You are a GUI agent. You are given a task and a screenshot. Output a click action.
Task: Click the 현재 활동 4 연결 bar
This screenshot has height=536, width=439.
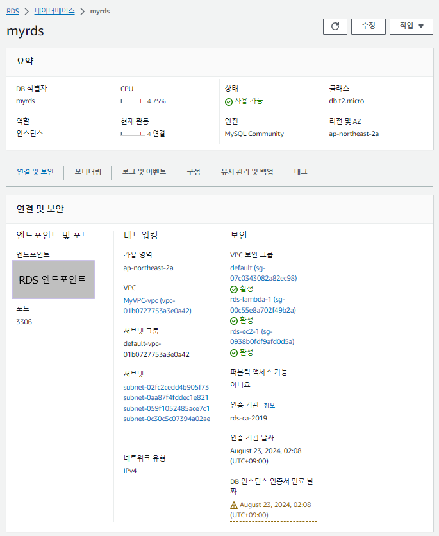133,134
